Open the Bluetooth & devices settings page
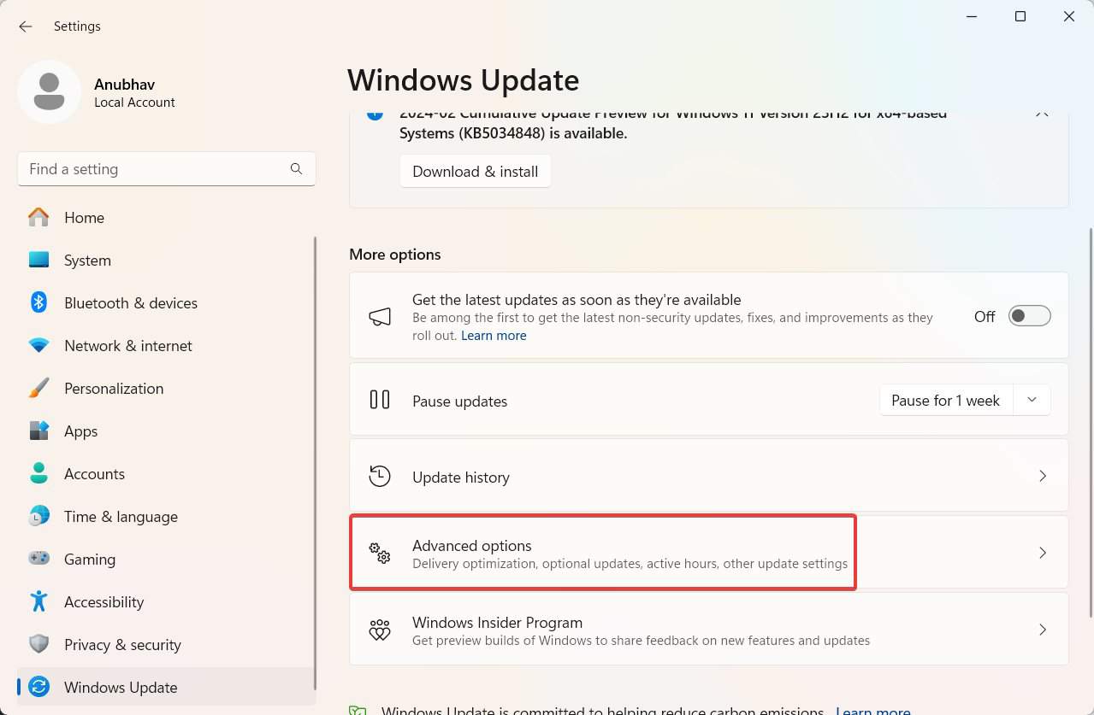The width and height of the screenshot is (1094, 715). pos(130,303)
